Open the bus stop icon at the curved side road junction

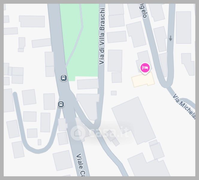[x=61, y=104]
